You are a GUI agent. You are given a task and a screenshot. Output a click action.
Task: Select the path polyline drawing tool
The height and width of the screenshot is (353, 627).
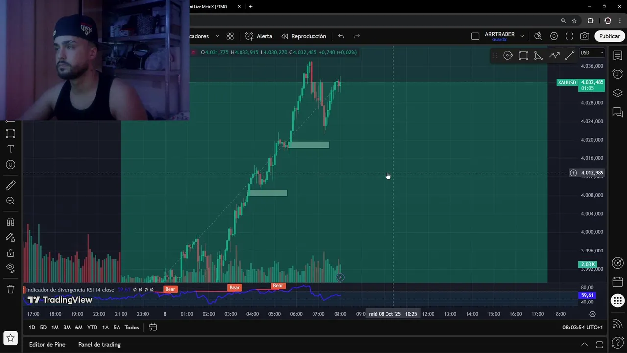pos(554,55)
